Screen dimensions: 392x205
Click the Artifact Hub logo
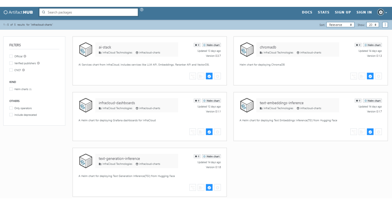click(18, 12)
